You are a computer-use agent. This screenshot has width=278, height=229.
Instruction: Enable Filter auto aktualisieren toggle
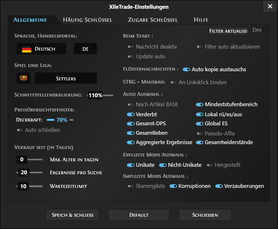[200, 47]
